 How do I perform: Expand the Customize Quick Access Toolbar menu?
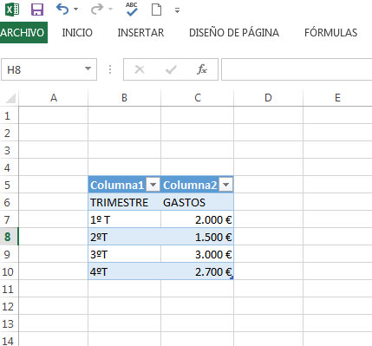point(177,10)
